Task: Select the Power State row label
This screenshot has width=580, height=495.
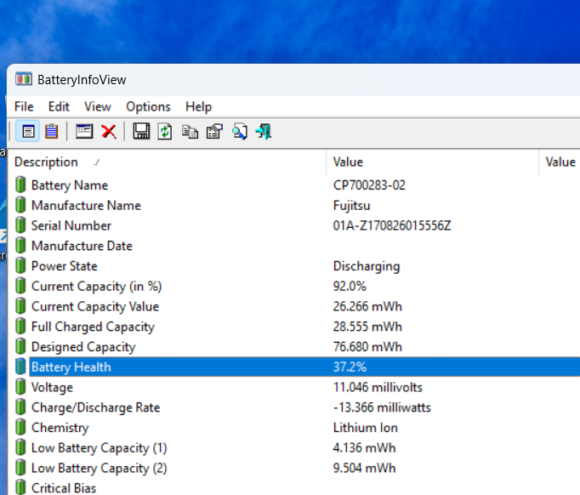Action: click(x=65, y=266)
